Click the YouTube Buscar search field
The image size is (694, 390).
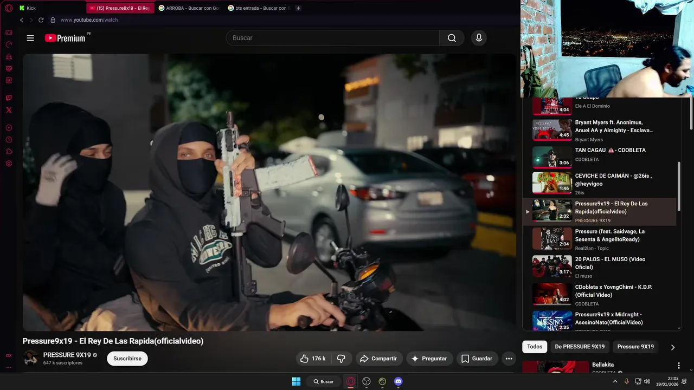point(333,38)
